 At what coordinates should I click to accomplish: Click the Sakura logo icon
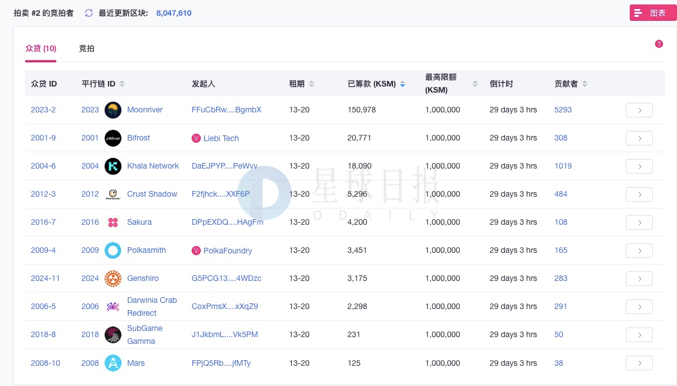(113, 222)
